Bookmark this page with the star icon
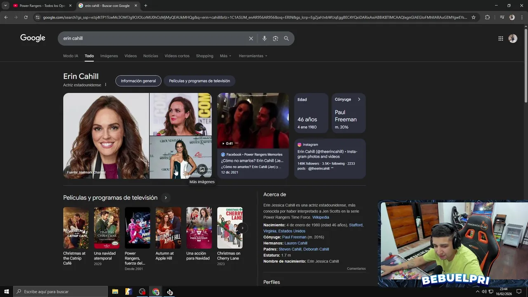Image resolution: width=528 pixels, height=297 pixels. [474, 17]
